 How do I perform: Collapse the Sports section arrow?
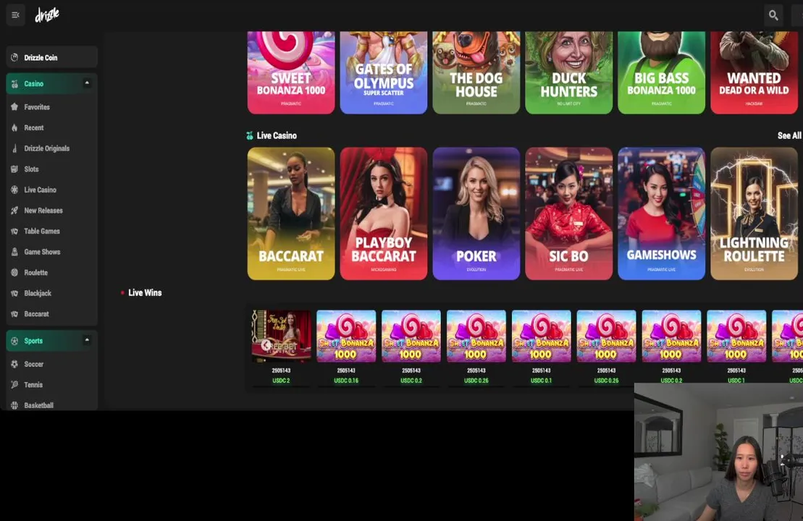[87, 340]
